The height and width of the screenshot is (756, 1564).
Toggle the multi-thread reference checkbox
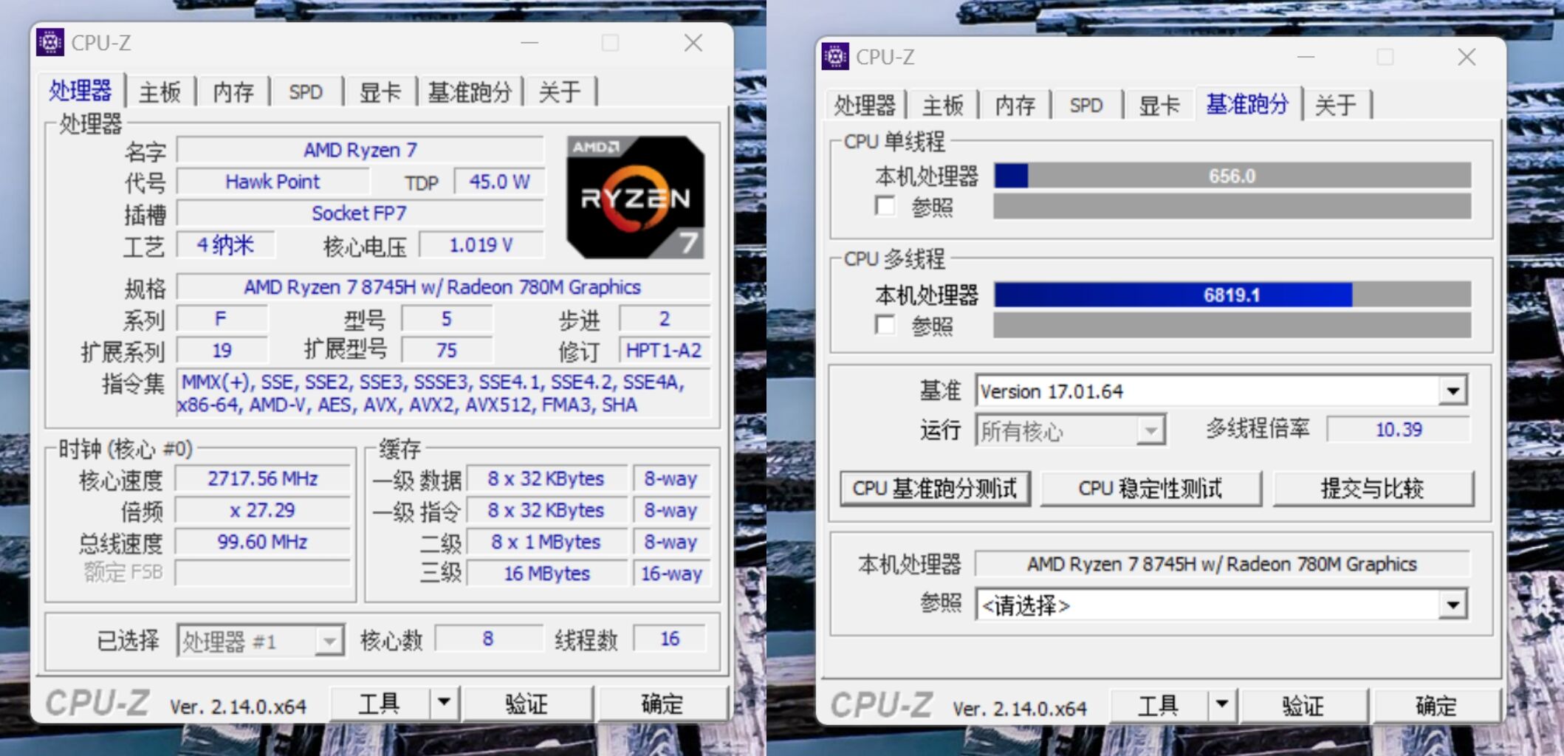click(885, 324)
